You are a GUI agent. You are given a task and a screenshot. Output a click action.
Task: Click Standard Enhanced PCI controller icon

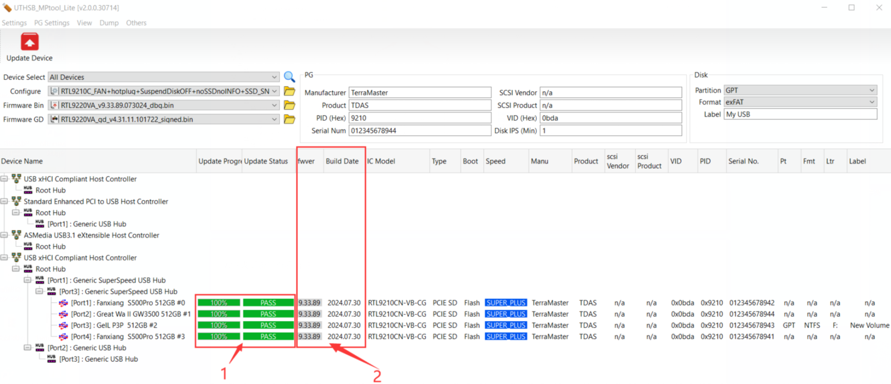coord(16,201)
